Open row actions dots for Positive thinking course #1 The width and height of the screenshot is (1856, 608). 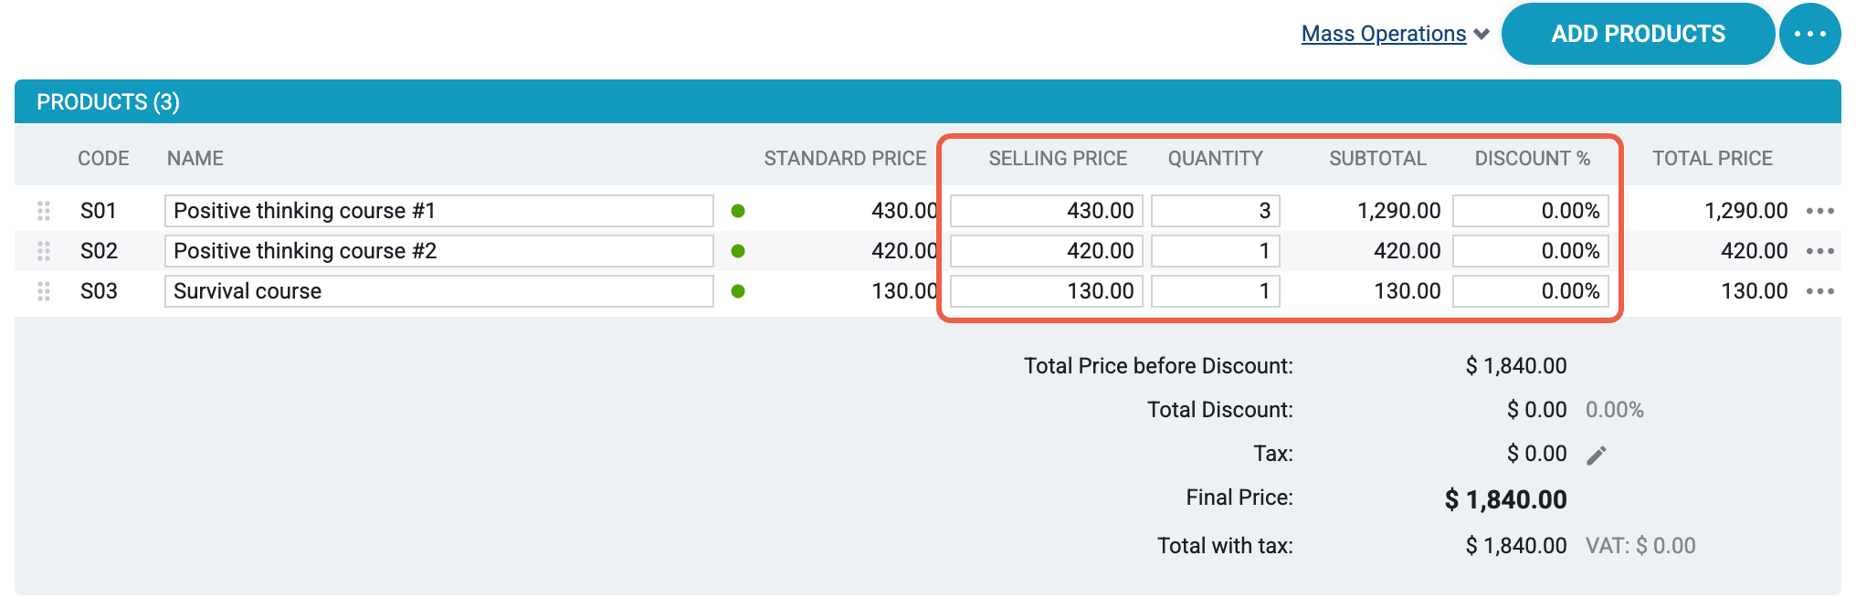pos(1820,211)
